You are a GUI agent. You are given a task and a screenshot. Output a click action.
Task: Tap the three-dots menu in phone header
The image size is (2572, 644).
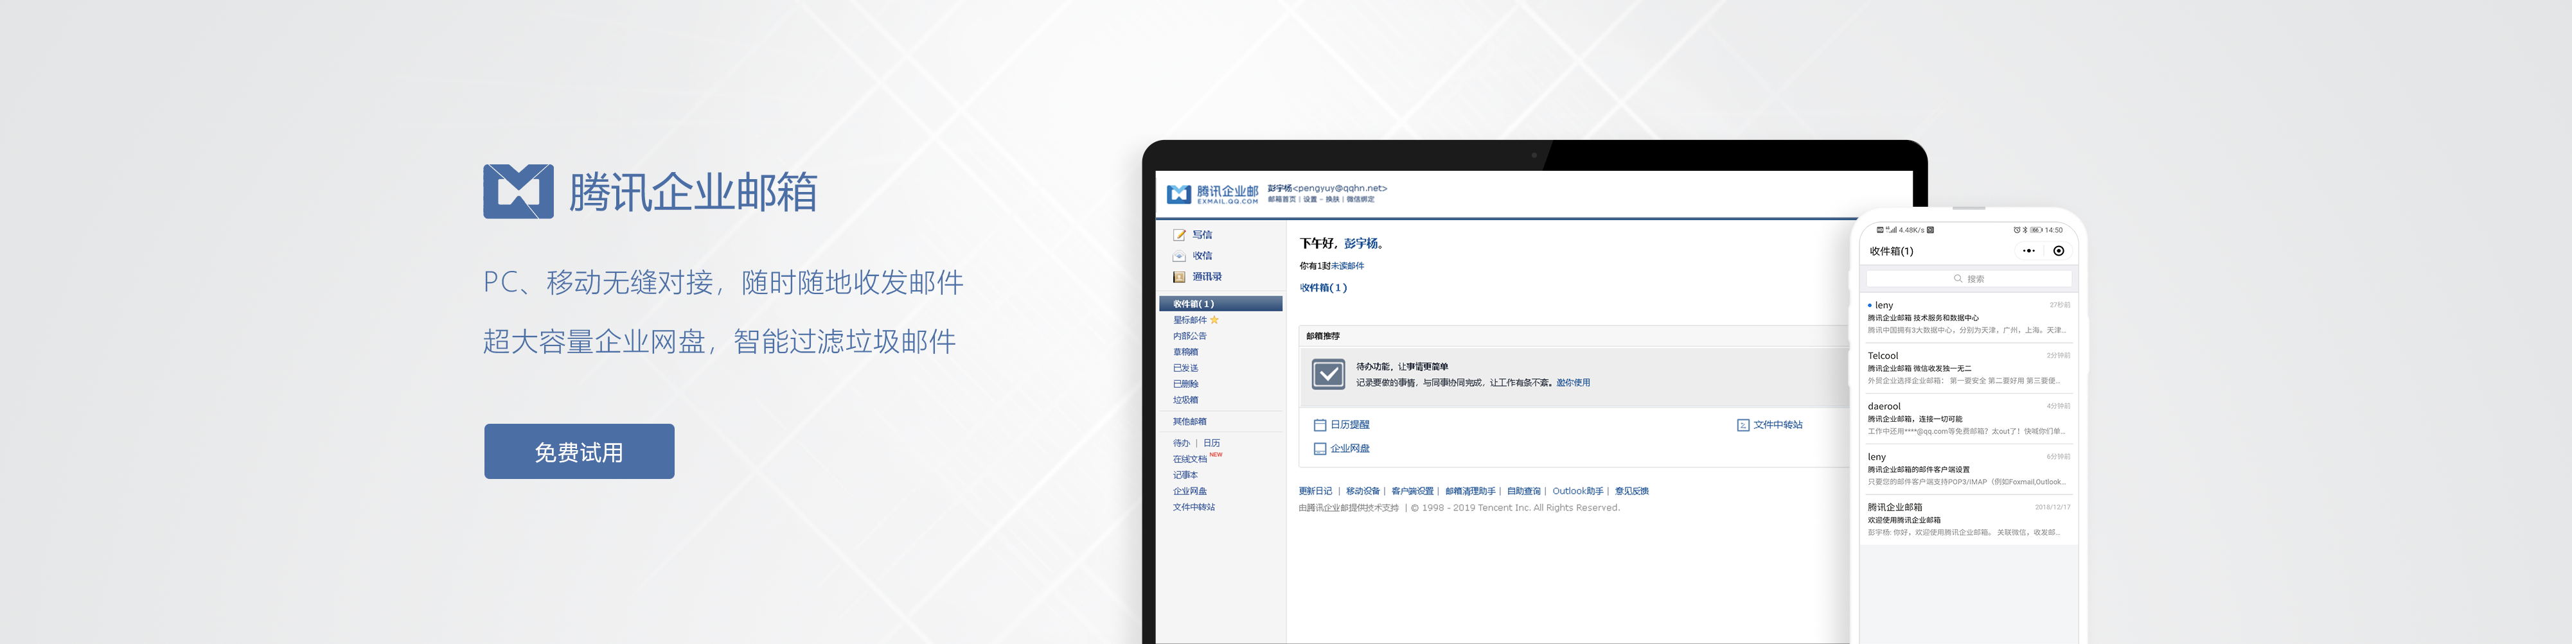(x=2028, y=252)
